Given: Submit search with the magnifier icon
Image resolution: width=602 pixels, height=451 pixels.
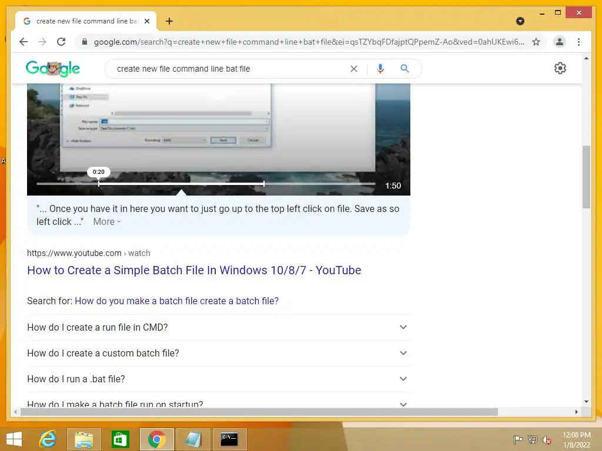Looking at the screenshot, I should click(x=404, y=69).
